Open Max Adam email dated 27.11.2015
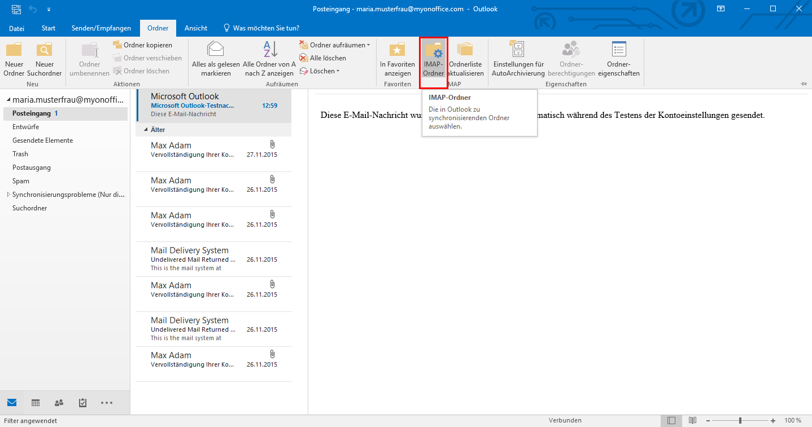 [213, 154]
